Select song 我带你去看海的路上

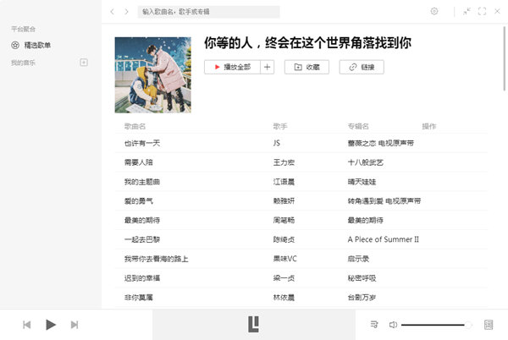point(156,259)
